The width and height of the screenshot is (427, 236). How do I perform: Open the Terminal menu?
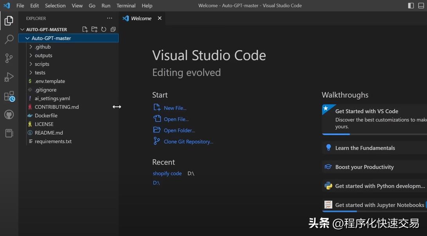pyautogui.click(x=126, y=5)
